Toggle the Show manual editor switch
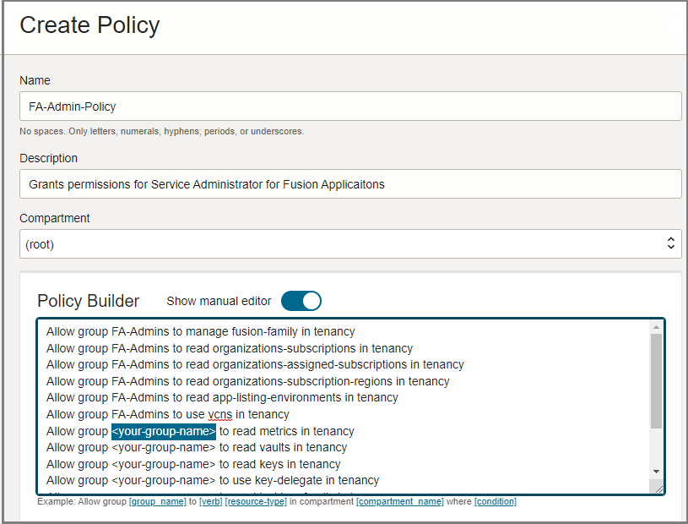The width and height of the screenshot is (688, 524). [301, 301]
